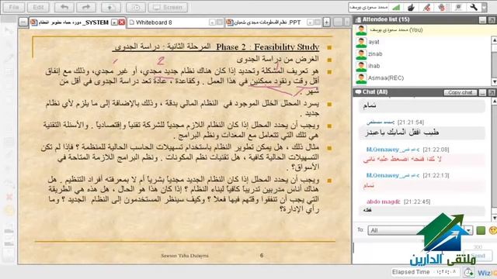
Task: Click the undo arrow button
Action: click(x=64, y=7)
